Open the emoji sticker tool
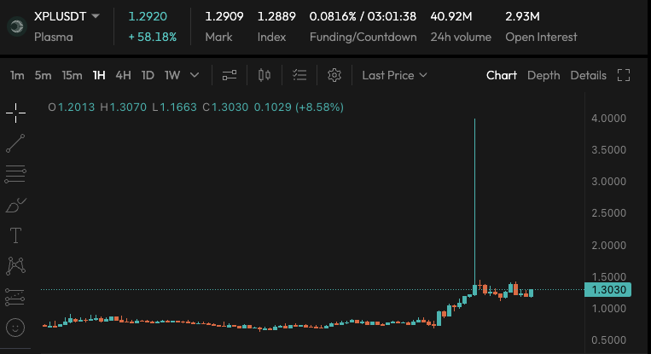 click(15, 327)
